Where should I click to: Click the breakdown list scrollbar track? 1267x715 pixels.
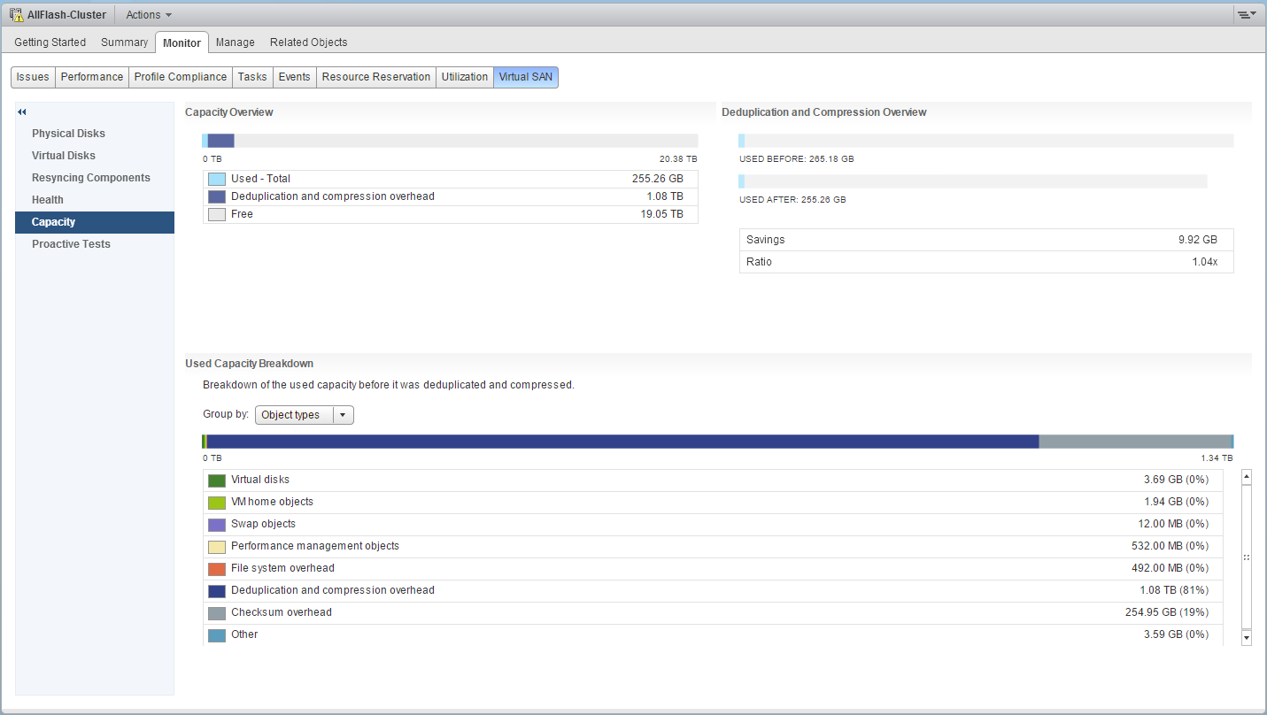point(1247,557)
